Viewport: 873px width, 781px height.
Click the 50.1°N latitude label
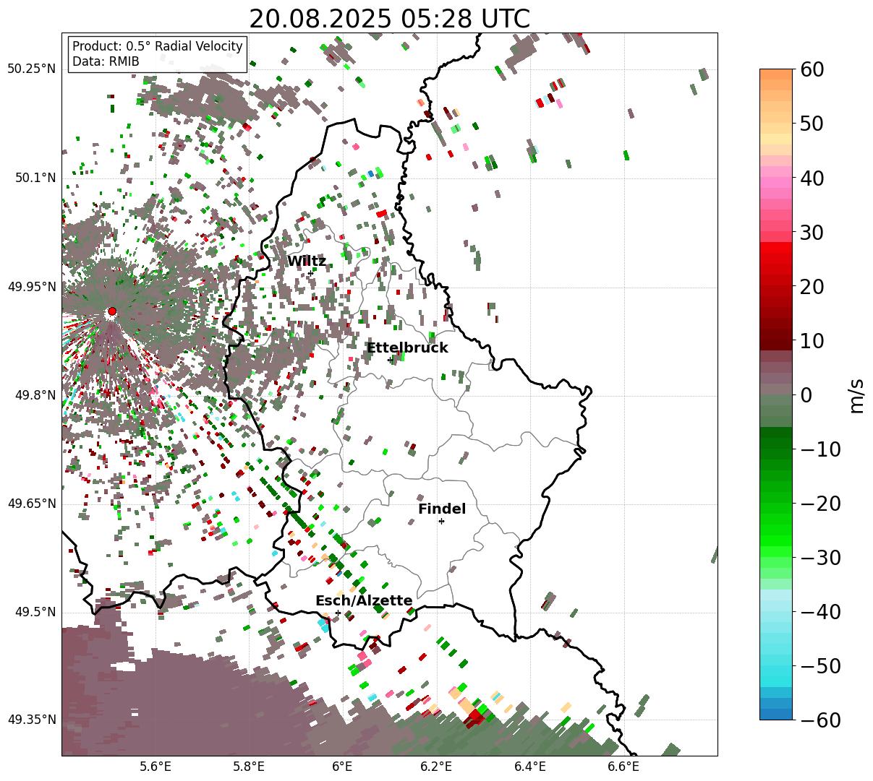(x=35, y=178)
